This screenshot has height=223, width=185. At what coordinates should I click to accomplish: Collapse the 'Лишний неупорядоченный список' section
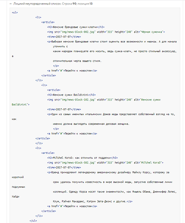coord(11,4)
